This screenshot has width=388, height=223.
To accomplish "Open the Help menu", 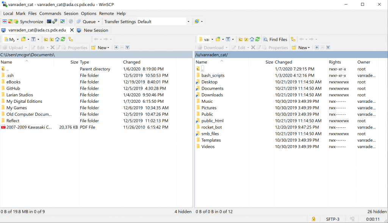I will 121,13.
